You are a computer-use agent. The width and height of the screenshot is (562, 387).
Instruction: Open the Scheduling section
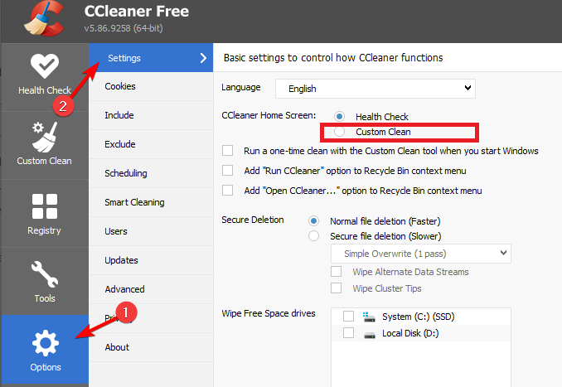(x=151, y=173)
